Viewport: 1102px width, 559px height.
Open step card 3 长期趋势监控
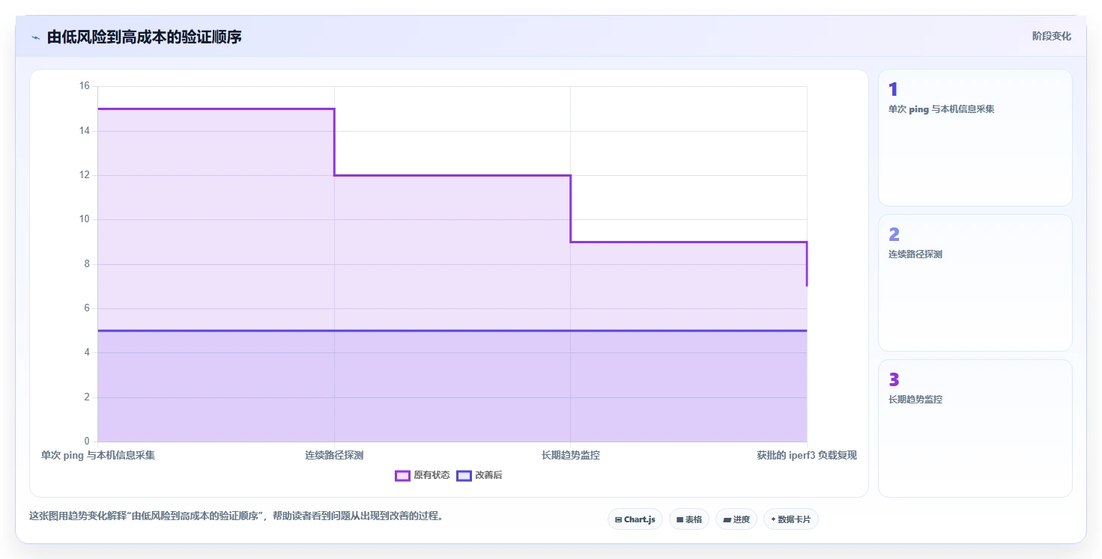click(975, 428)
